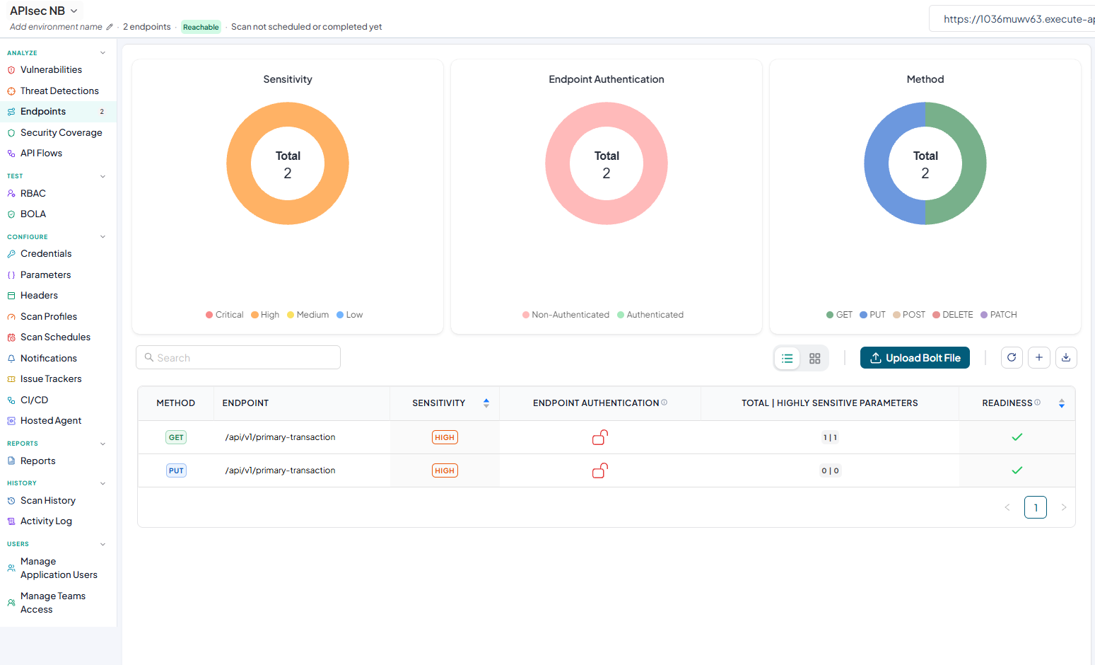Viewport: 1095px width, 665px height.
Task: Click into the endpoint Search field
Action: click(x=238, y=357)
